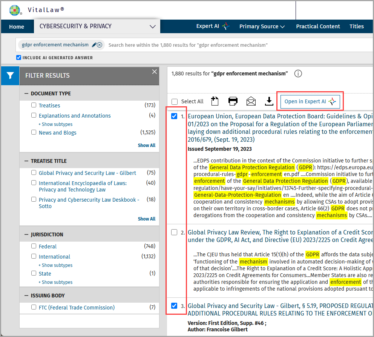The width and height of the screenshot is (374, 337).
Task: Open European Data Protection Board result title
Action: point(280,128)
